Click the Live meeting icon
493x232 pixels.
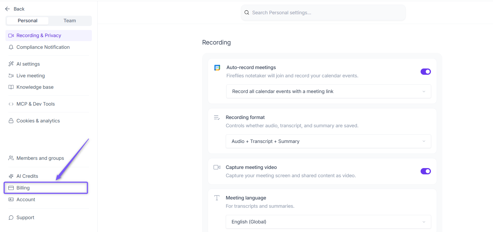point(11,76)
